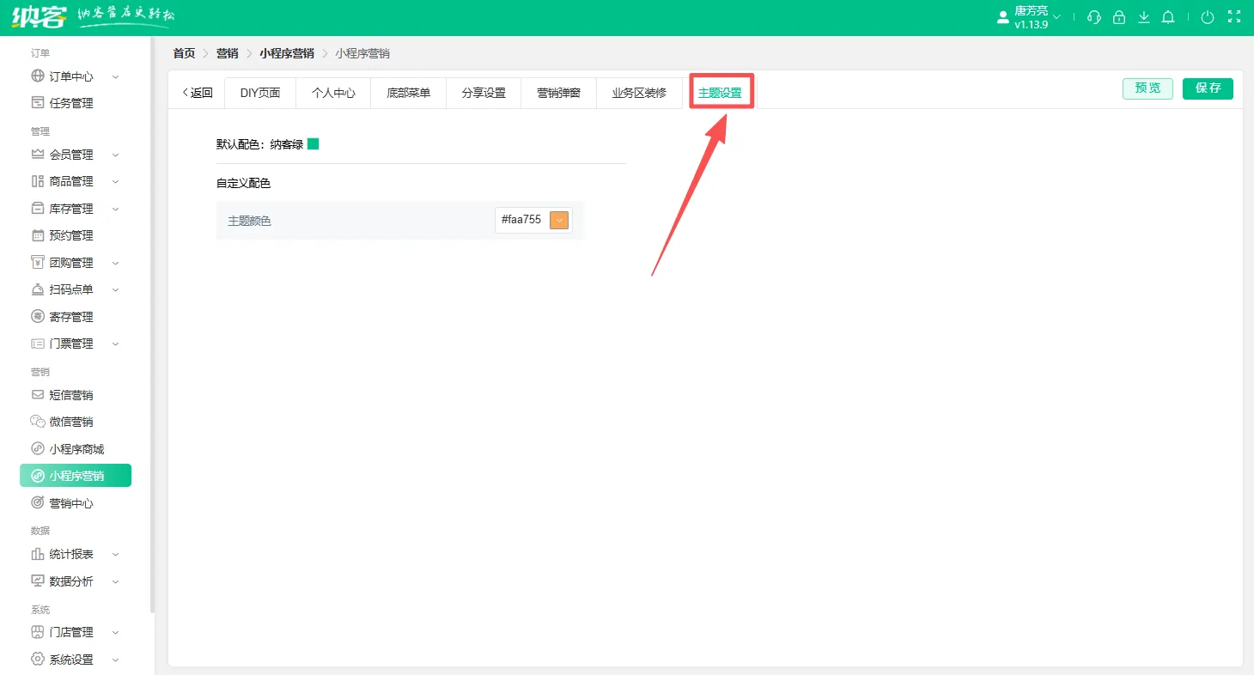Open 任务管理 in the sidebar
The width and height of the screenshot is (1254, 675).
point(71,103)
